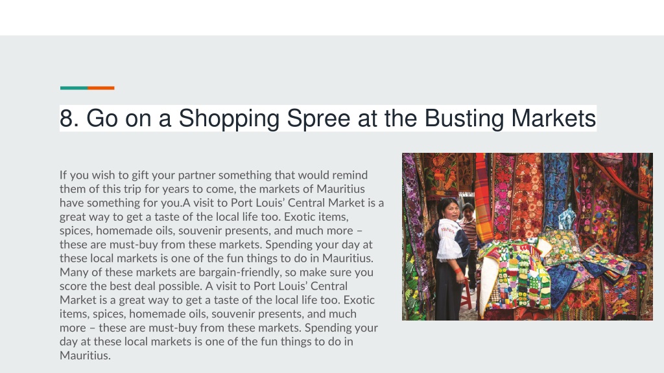Click the red stool in the photo
The width and height of the screenshot is (664, 373).
coord(466,294)
